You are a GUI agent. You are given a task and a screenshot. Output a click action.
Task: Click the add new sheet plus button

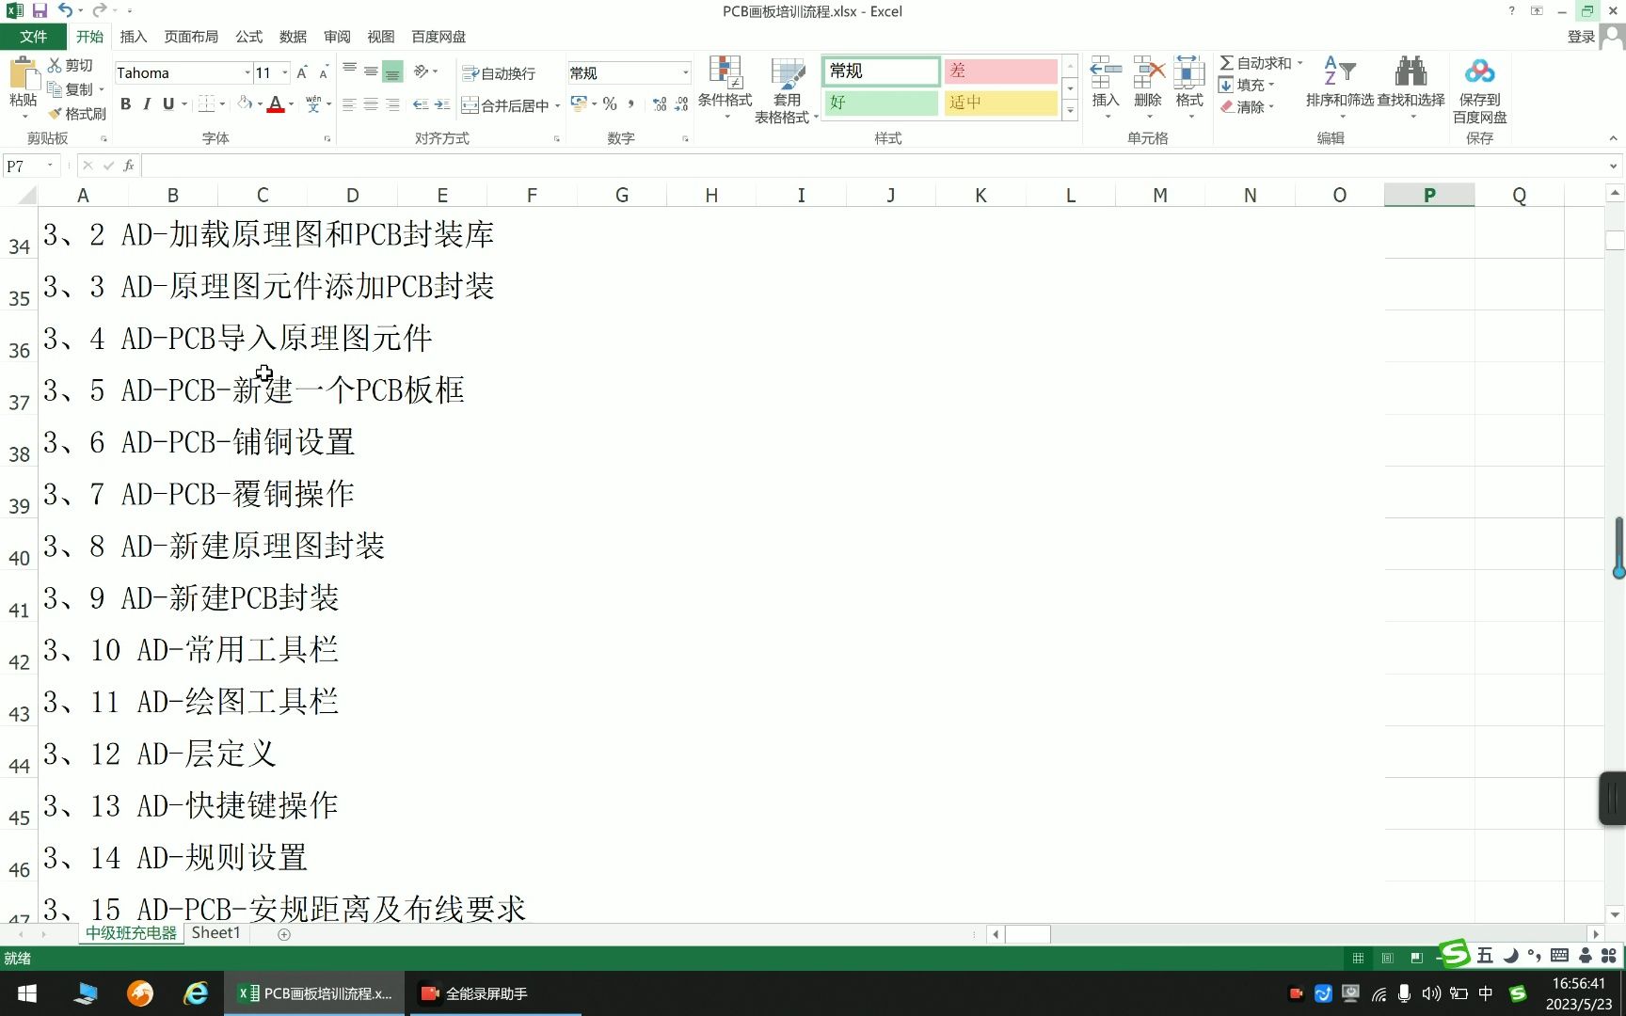[x=284, y=934]
